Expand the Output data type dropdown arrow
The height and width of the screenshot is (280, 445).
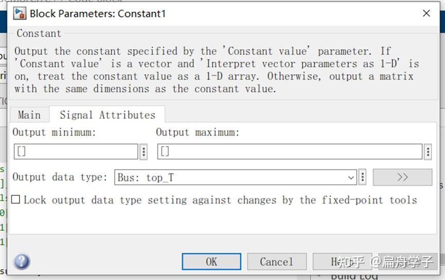pos(351,177)
